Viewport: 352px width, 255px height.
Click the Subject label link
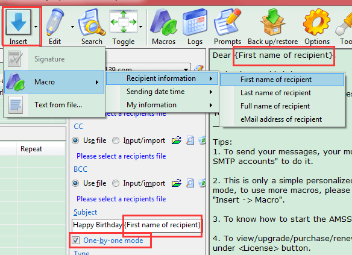point(86,212)
